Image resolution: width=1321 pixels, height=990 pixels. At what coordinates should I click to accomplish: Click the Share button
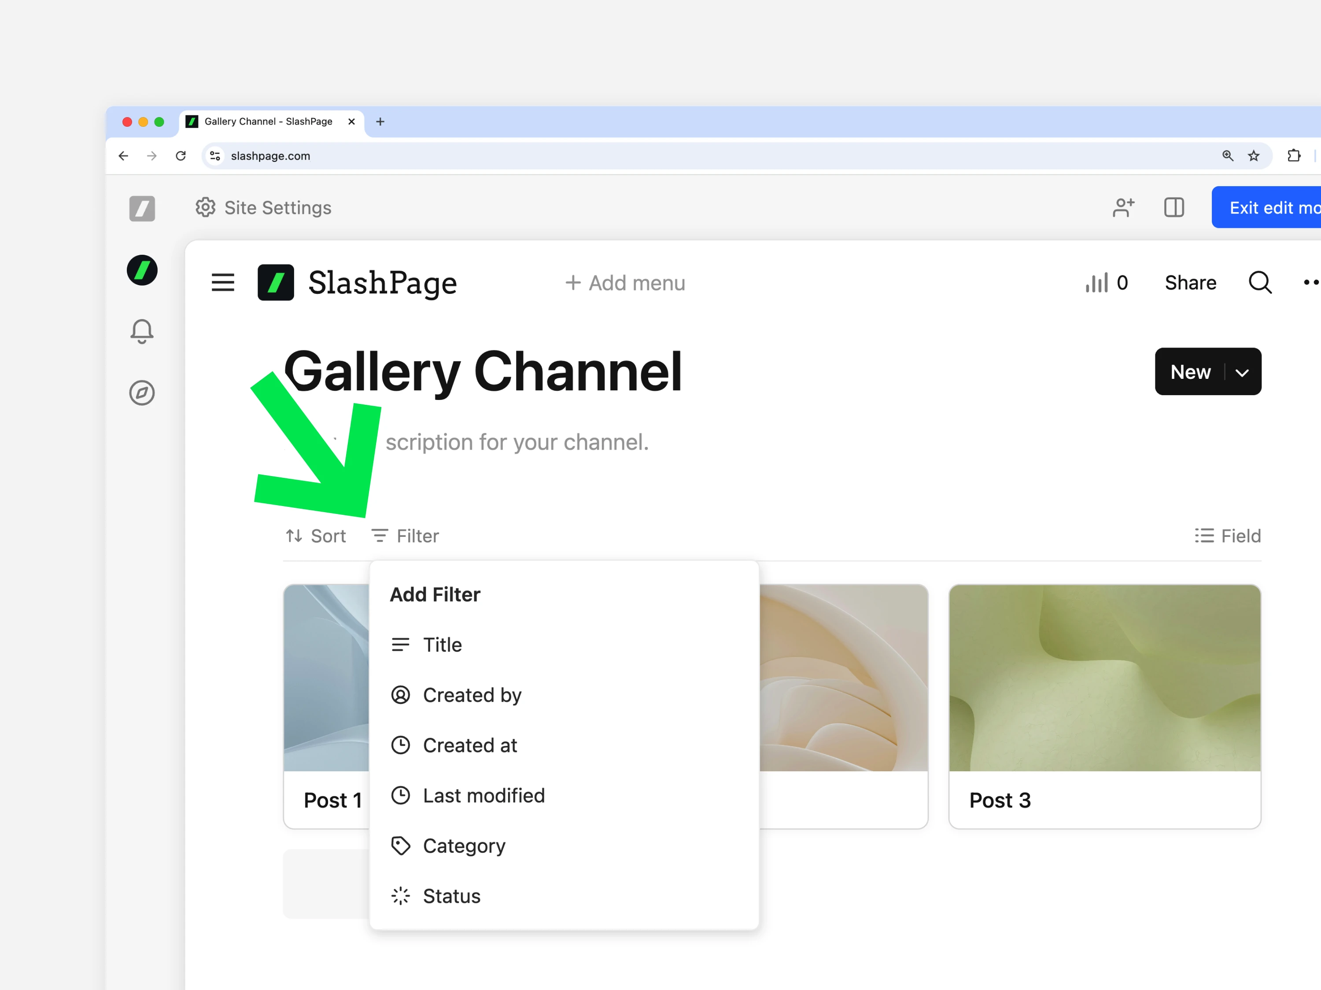(x=1190, y=282)
